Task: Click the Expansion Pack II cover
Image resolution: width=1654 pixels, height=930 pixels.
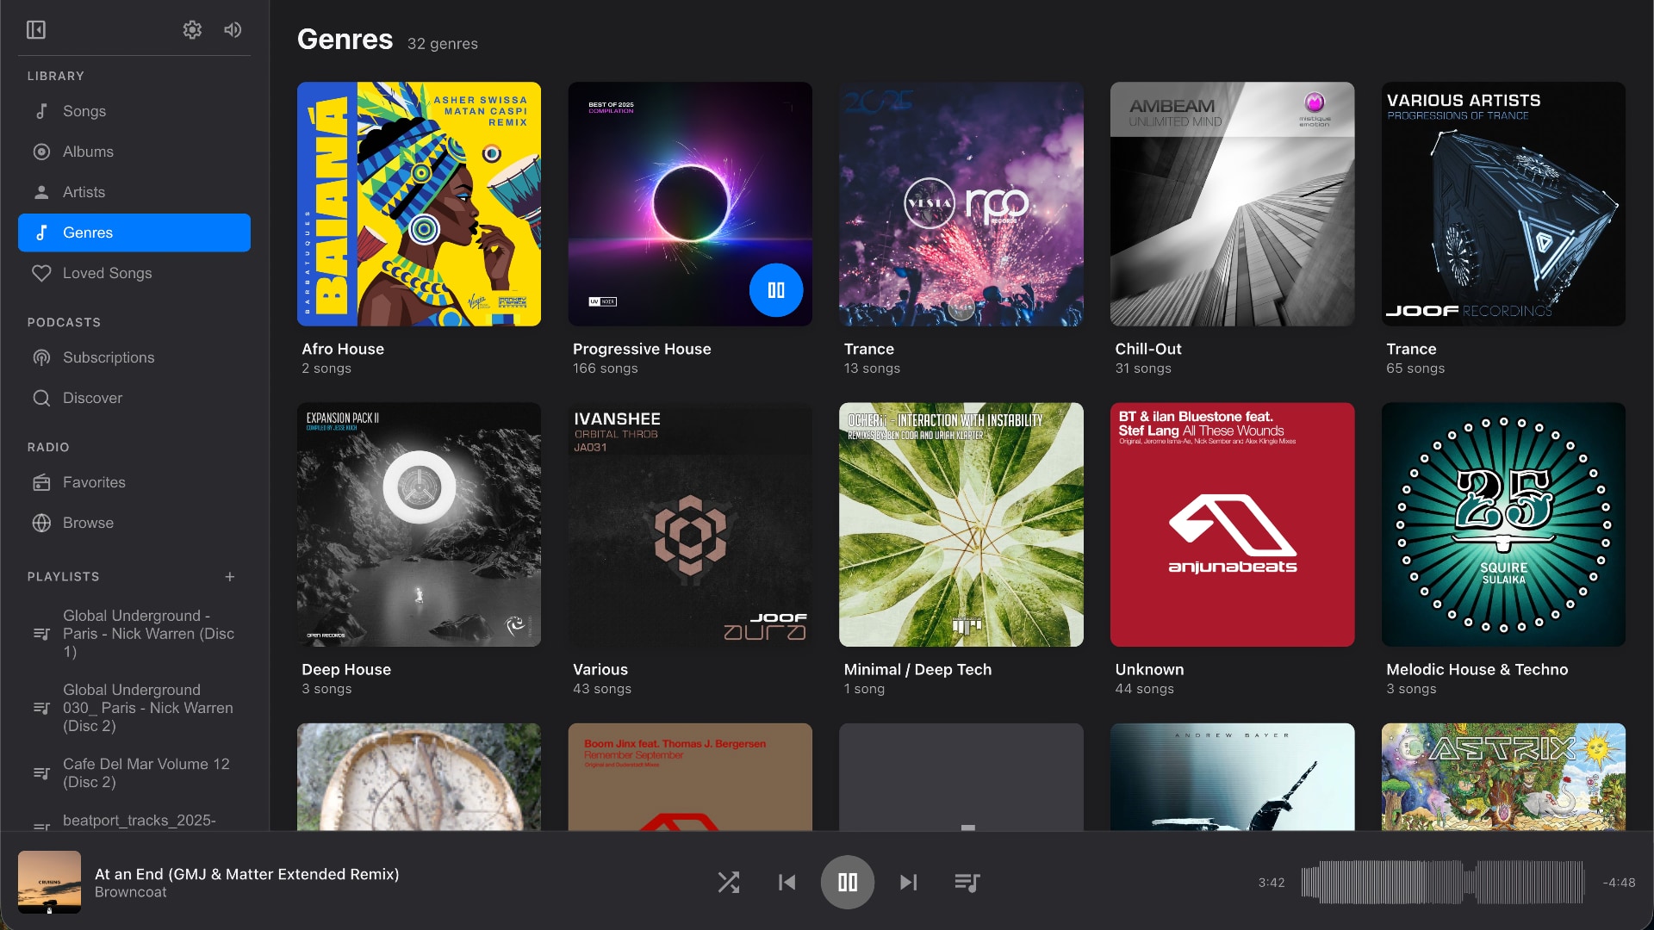Action: (419, 524)
